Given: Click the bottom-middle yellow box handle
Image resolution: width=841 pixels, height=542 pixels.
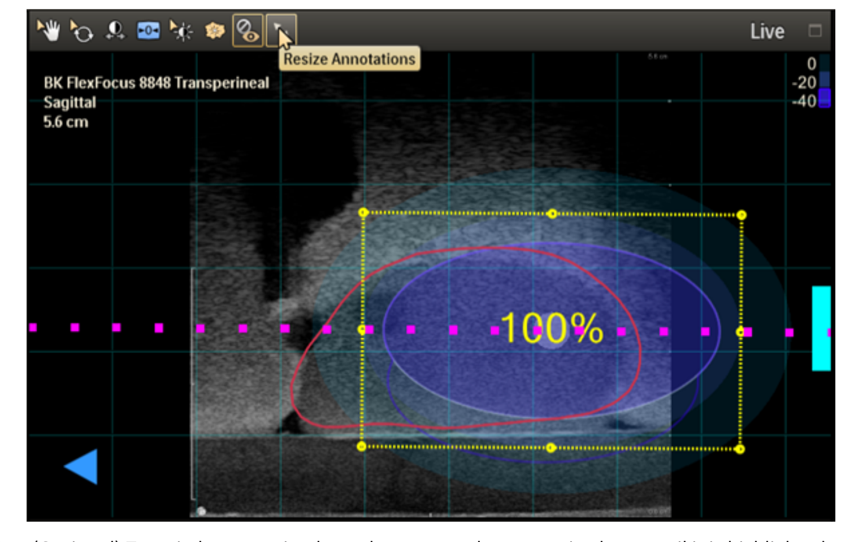Looking at the screenshot, I should (551, 448).
